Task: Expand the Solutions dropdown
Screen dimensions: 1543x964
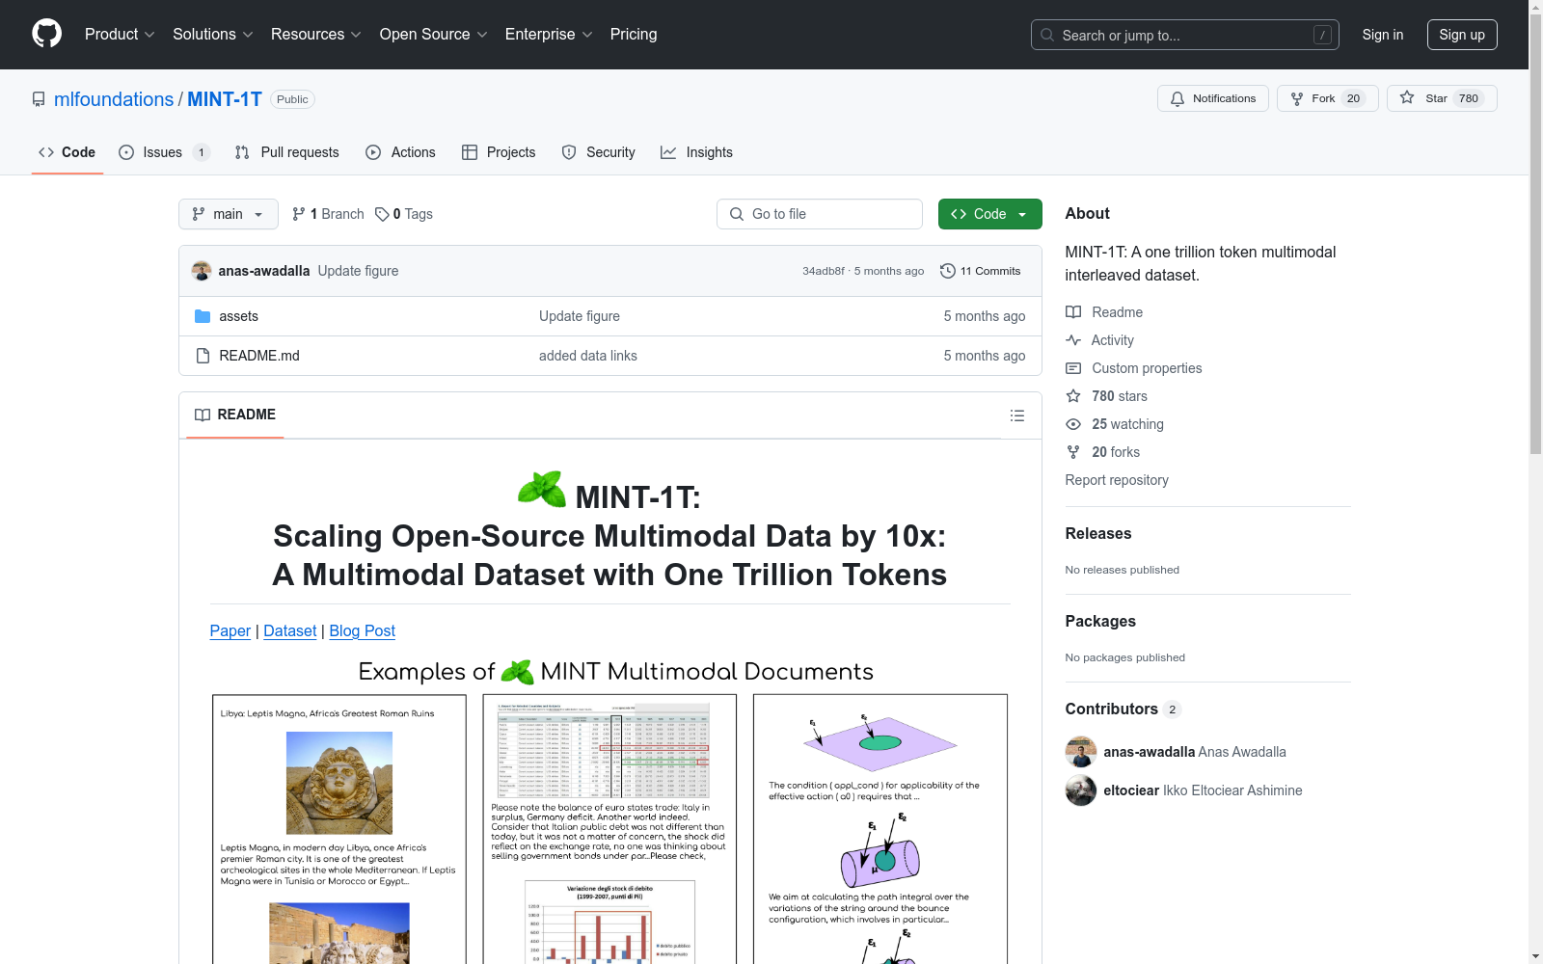Action: (213, 35)
